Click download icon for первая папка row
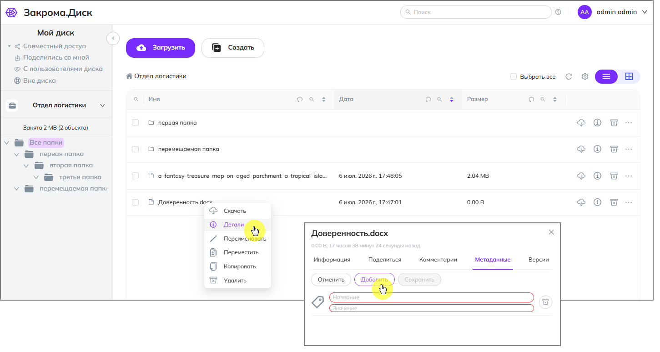The image size is (660, 352). [581, 123]
